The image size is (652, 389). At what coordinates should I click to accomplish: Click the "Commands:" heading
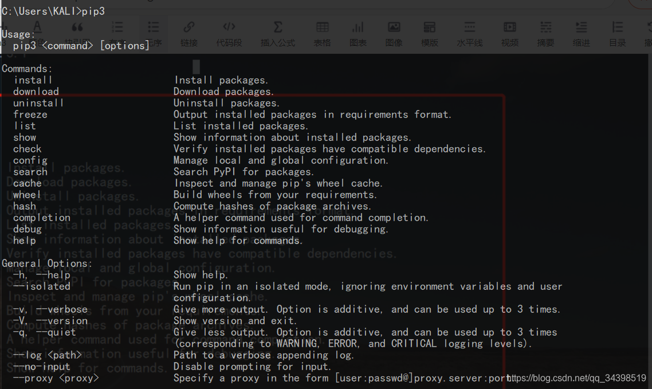click(27, 69)
